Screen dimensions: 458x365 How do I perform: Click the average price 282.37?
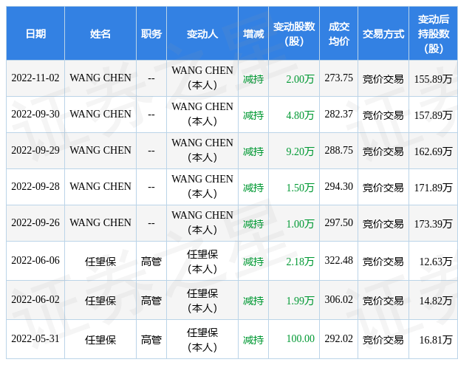(339, 115)
